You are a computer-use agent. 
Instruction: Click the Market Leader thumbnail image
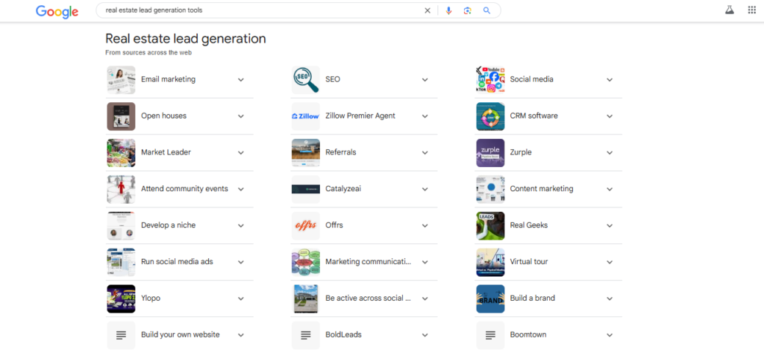click(x=122, y=152)
